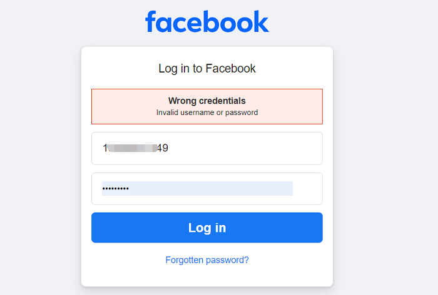Click white margin right of password highlight
This screenshot has height=295, width=438.
coord(307,189)
